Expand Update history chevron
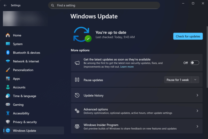Screen dimensions: 208x139 (x=197, y=95)
